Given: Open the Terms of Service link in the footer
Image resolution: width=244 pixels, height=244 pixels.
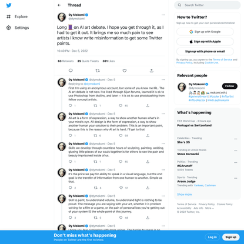Looking at the screenshot, I should 186,204.
